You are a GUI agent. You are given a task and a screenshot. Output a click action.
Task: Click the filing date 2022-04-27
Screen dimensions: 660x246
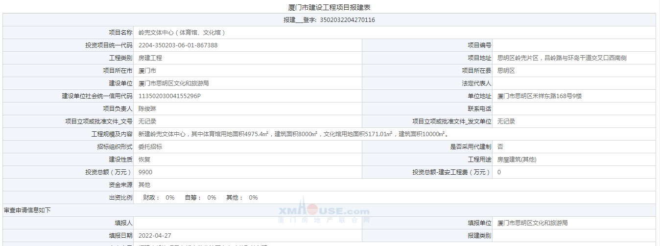pyautogui.click(x=155, y=236)
